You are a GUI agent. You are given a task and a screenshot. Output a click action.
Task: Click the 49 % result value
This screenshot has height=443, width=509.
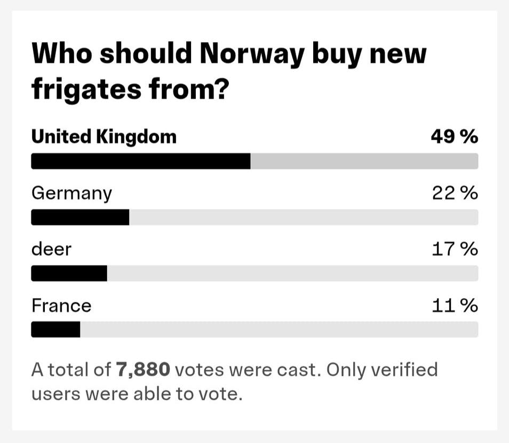click(x=454, y=137)
